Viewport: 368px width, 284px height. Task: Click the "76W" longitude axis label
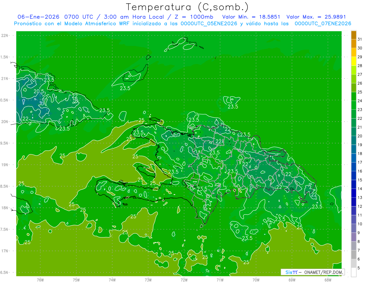[x=40, y=280]
